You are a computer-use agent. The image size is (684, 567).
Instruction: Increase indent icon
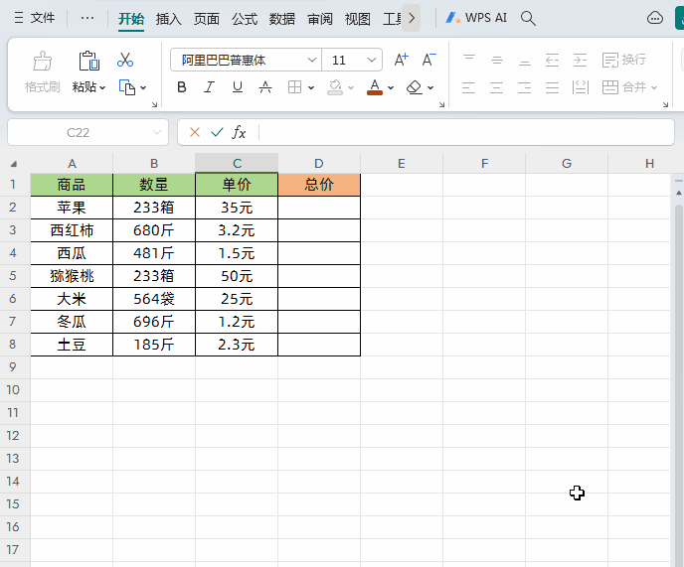[x=581, y=60]
